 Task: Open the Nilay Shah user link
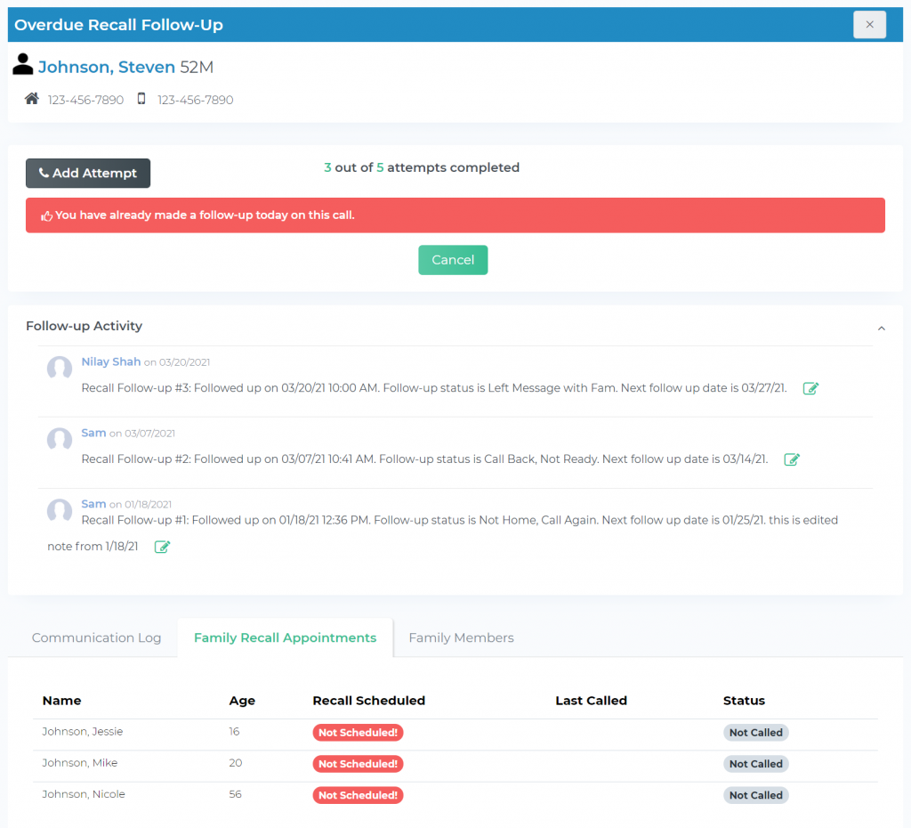click(x=111, y=361)
